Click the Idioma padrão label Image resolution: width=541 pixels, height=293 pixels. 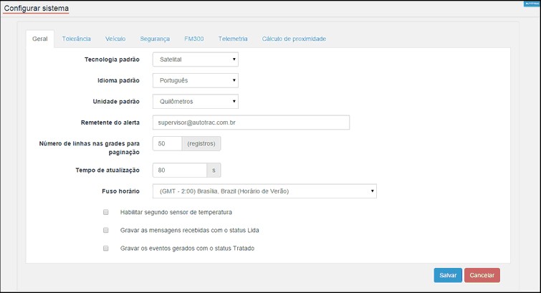coord(118,80)
